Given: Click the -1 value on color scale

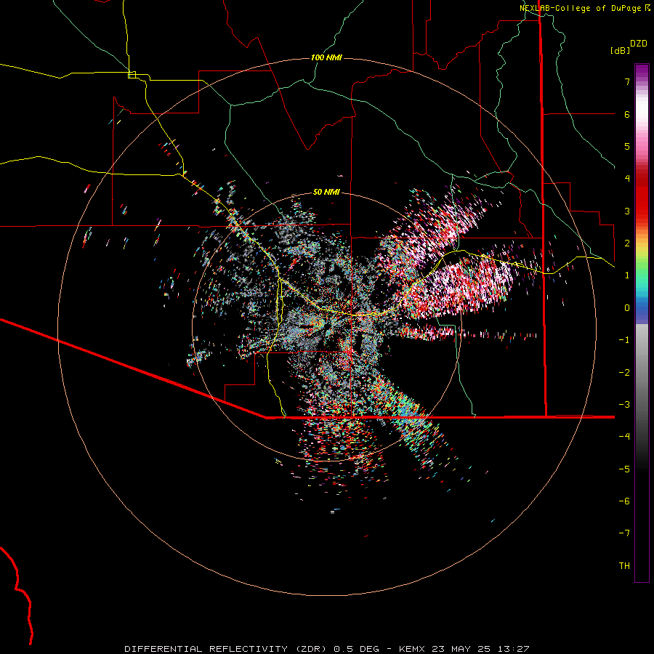Looking at the screenshot, I should point(624,340).
